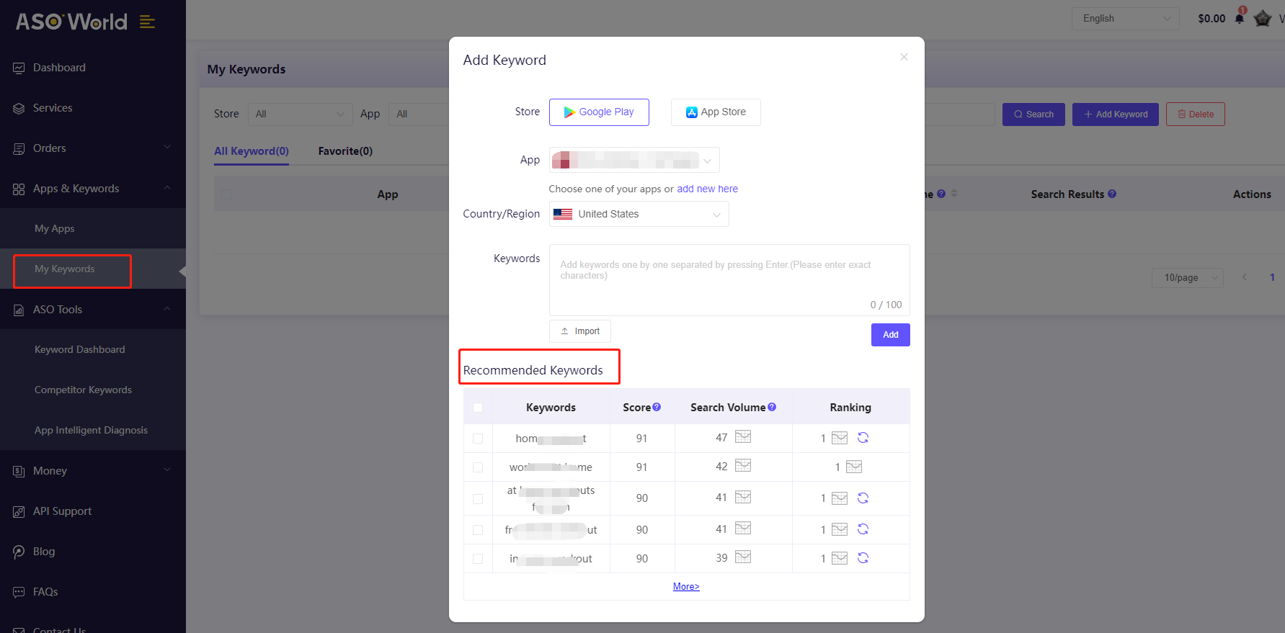1285x633 pixels.
Task: Click the Add Keyword button in page toolbar
Action: click(x=1116, y=115)
